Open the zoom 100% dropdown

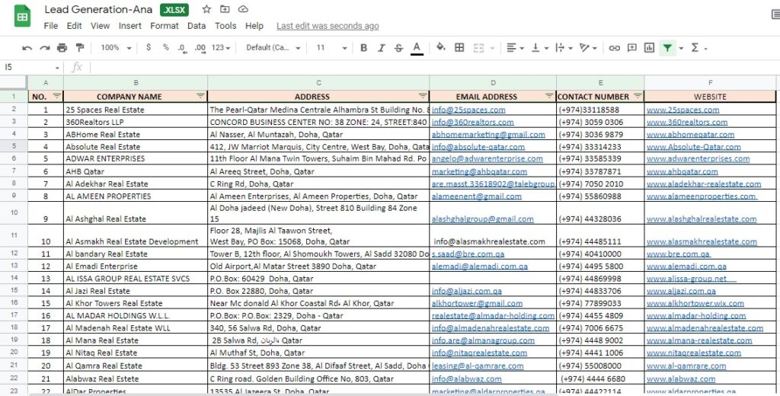click(x=116, y=48)
